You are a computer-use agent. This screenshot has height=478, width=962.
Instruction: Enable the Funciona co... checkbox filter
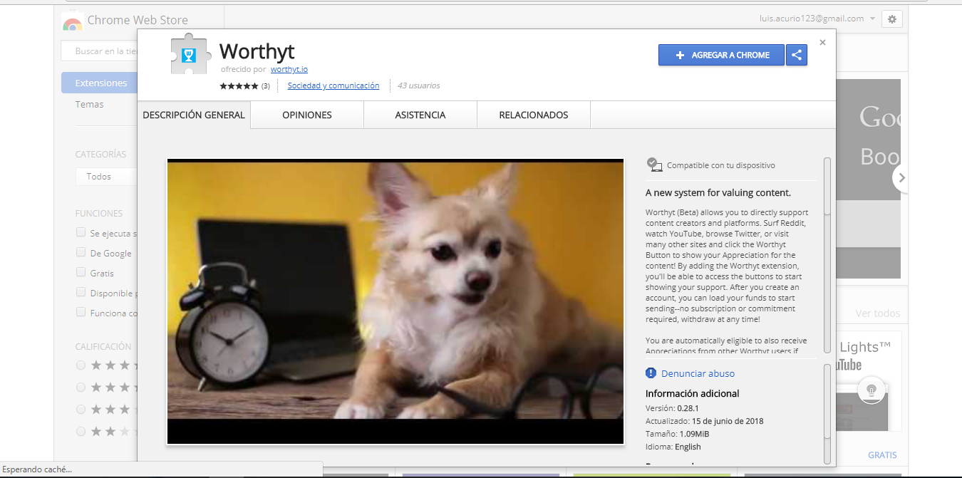coord(81,312)
